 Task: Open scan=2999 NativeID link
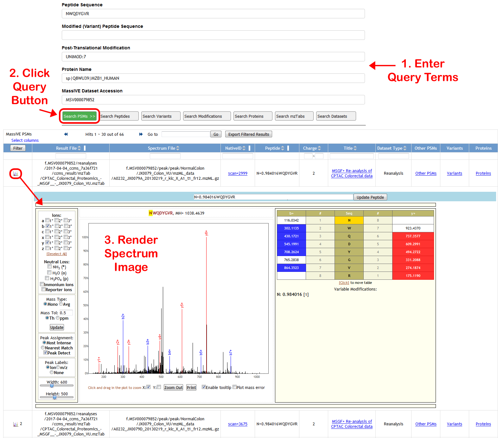238,173
